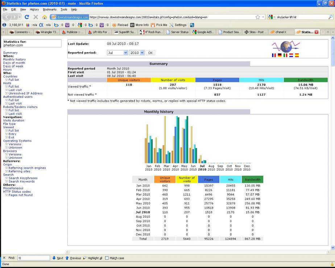Viewport: 335px width, 268px height.
Task: Click the browser Home icon
Action: tap(45, 17)
